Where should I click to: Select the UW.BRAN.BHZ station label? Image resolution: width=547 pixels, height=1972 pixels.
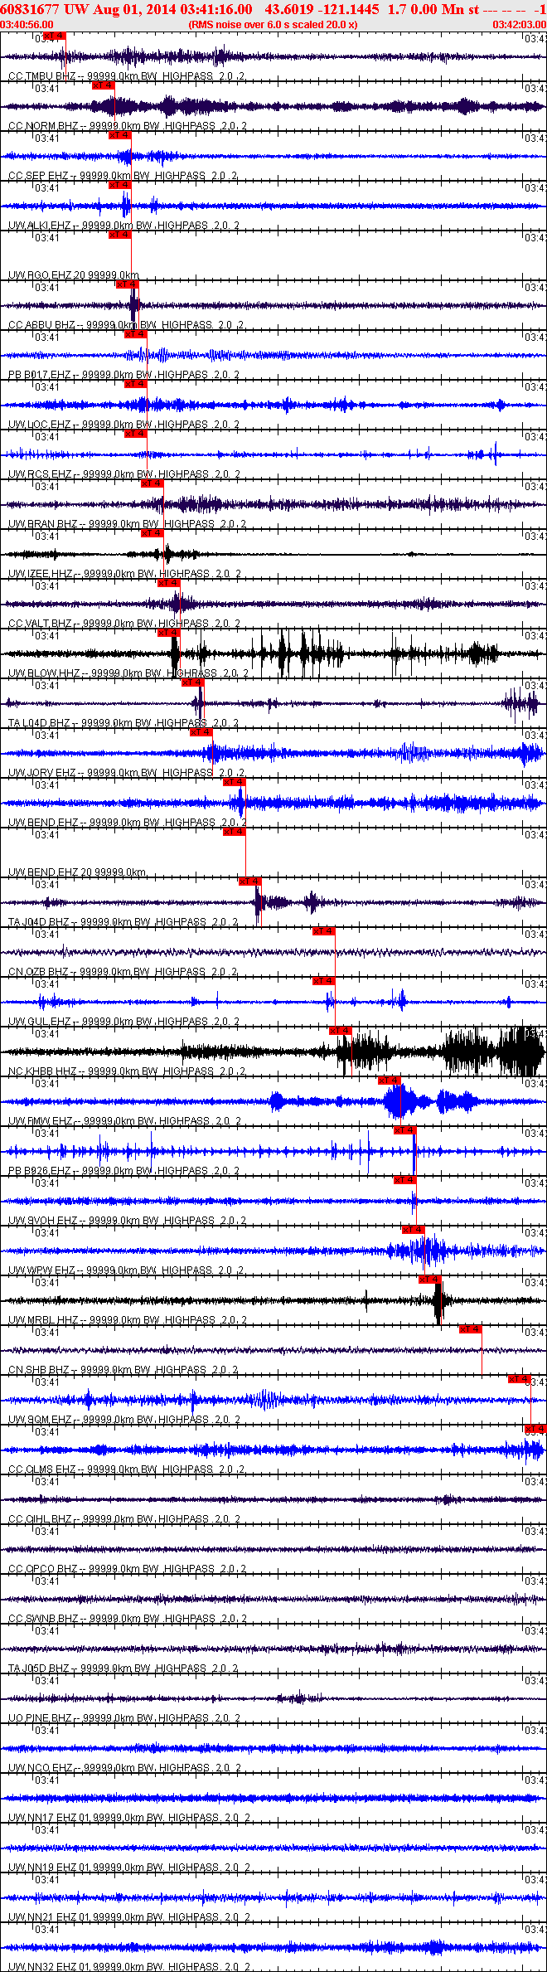(x=127, y=524)
